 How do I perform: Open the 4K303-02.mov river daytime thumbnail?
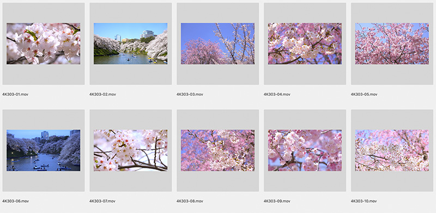click(130, 43)
